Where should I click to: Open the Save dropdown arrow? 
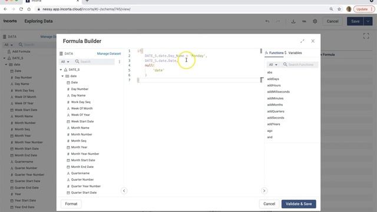click(368, 21)
